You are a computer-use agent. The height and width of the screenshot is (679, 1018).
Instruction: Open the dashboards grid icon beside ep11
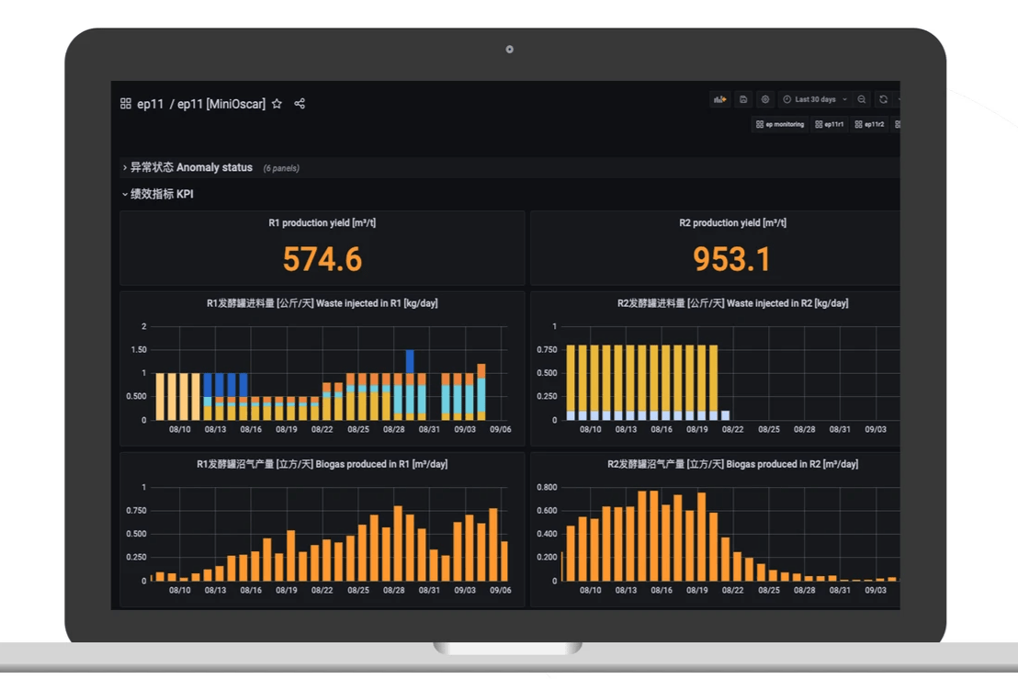tap(125, 104)
